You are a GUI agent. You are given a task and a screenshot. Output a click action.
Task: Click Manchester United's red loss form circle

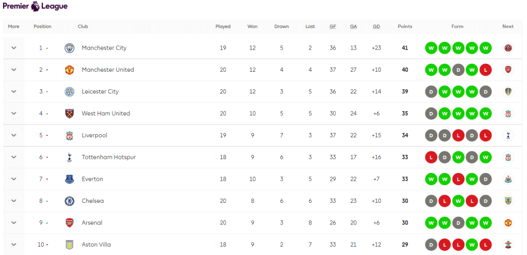pos(485,70)
